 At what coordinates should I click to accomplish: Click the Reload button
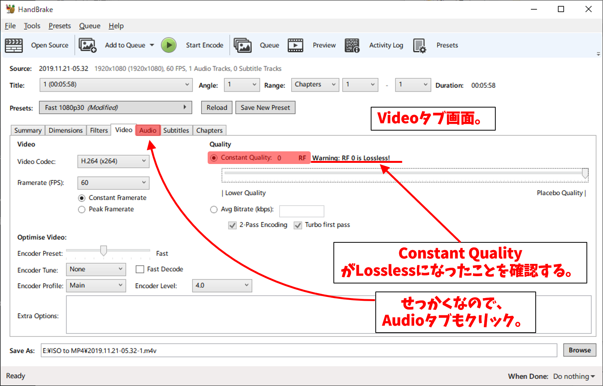[217, 108]
